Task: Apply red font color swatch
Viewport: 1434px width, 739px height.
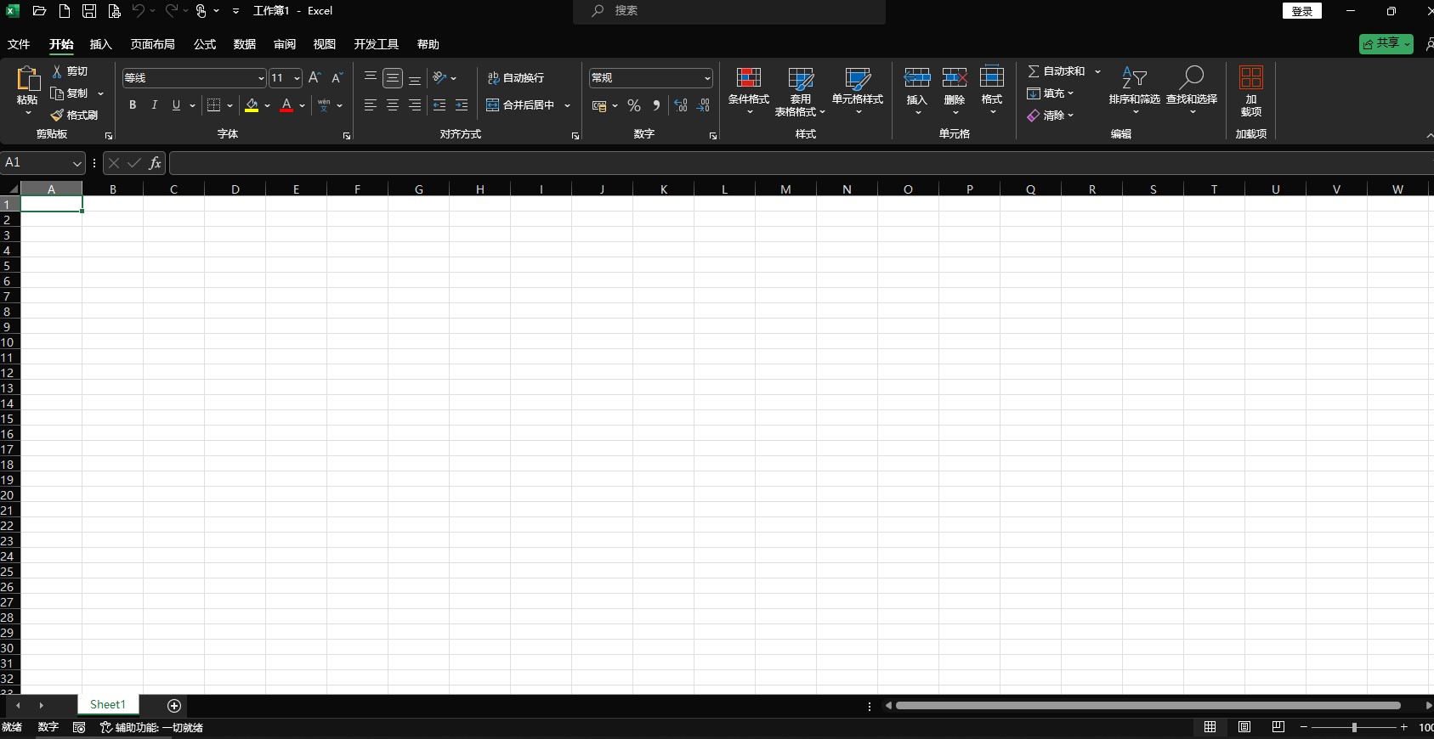Action: coord(286,105)
